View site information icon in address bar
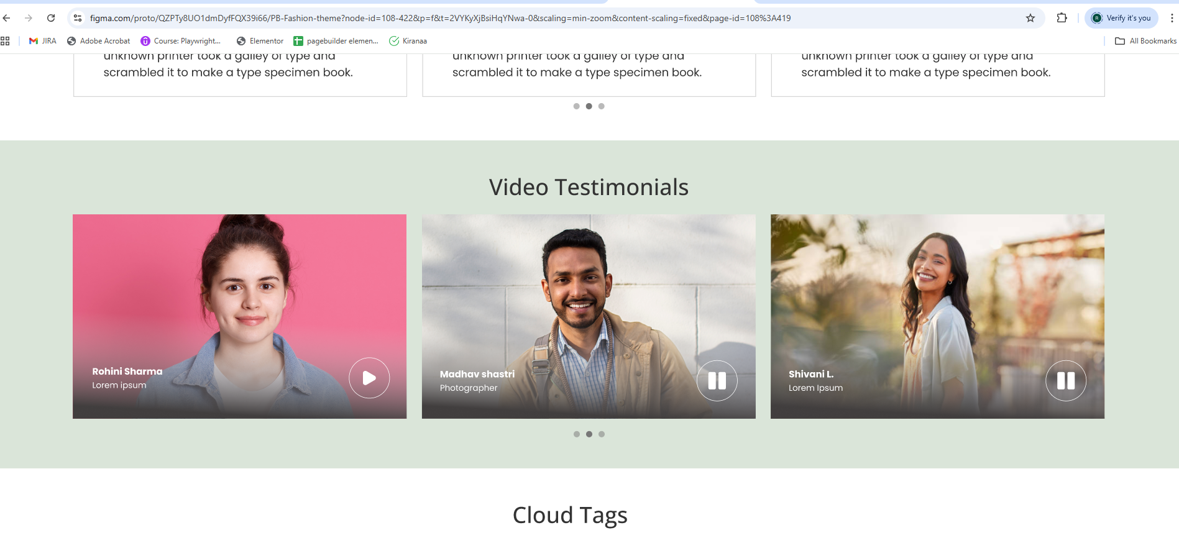Screen dimensions: 1179x543 point(78,18)
